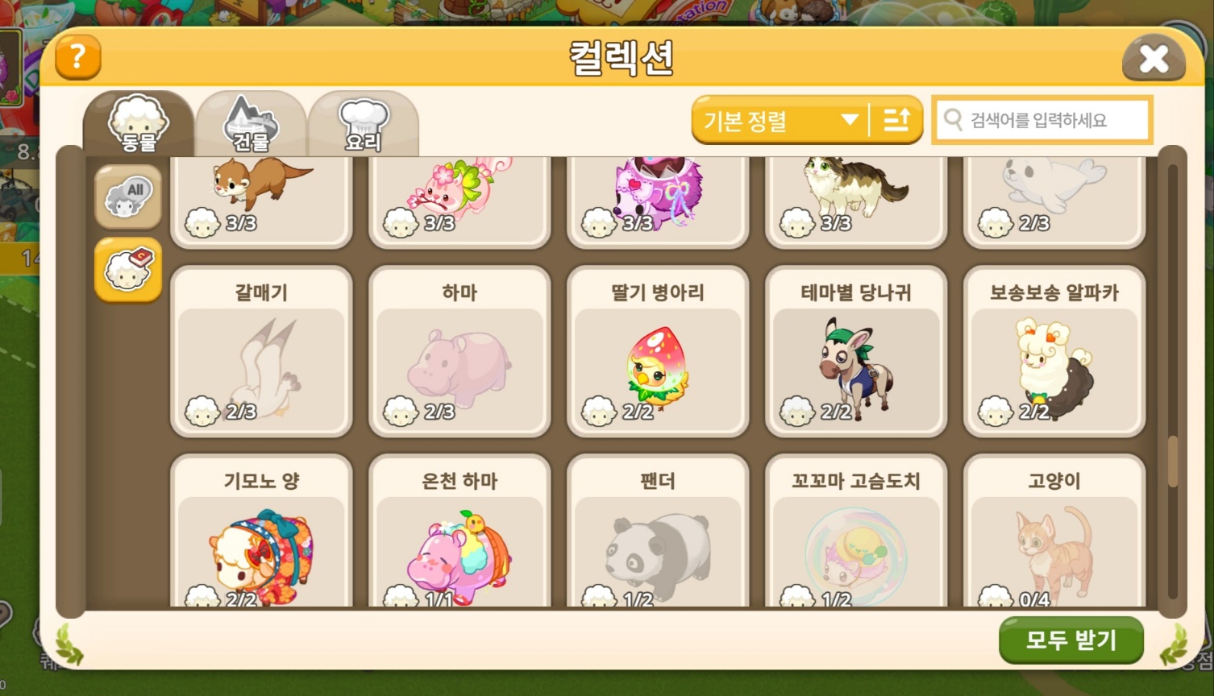Screen dimensions: 1214x696
Task: Select the sheep book collection filter
Action: (x=128, y=270)
